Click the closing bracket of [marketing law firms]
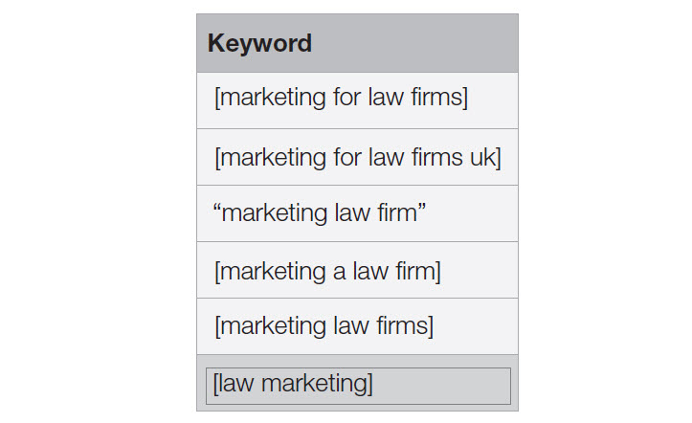692x423 pixels. (x=431, y=326)
